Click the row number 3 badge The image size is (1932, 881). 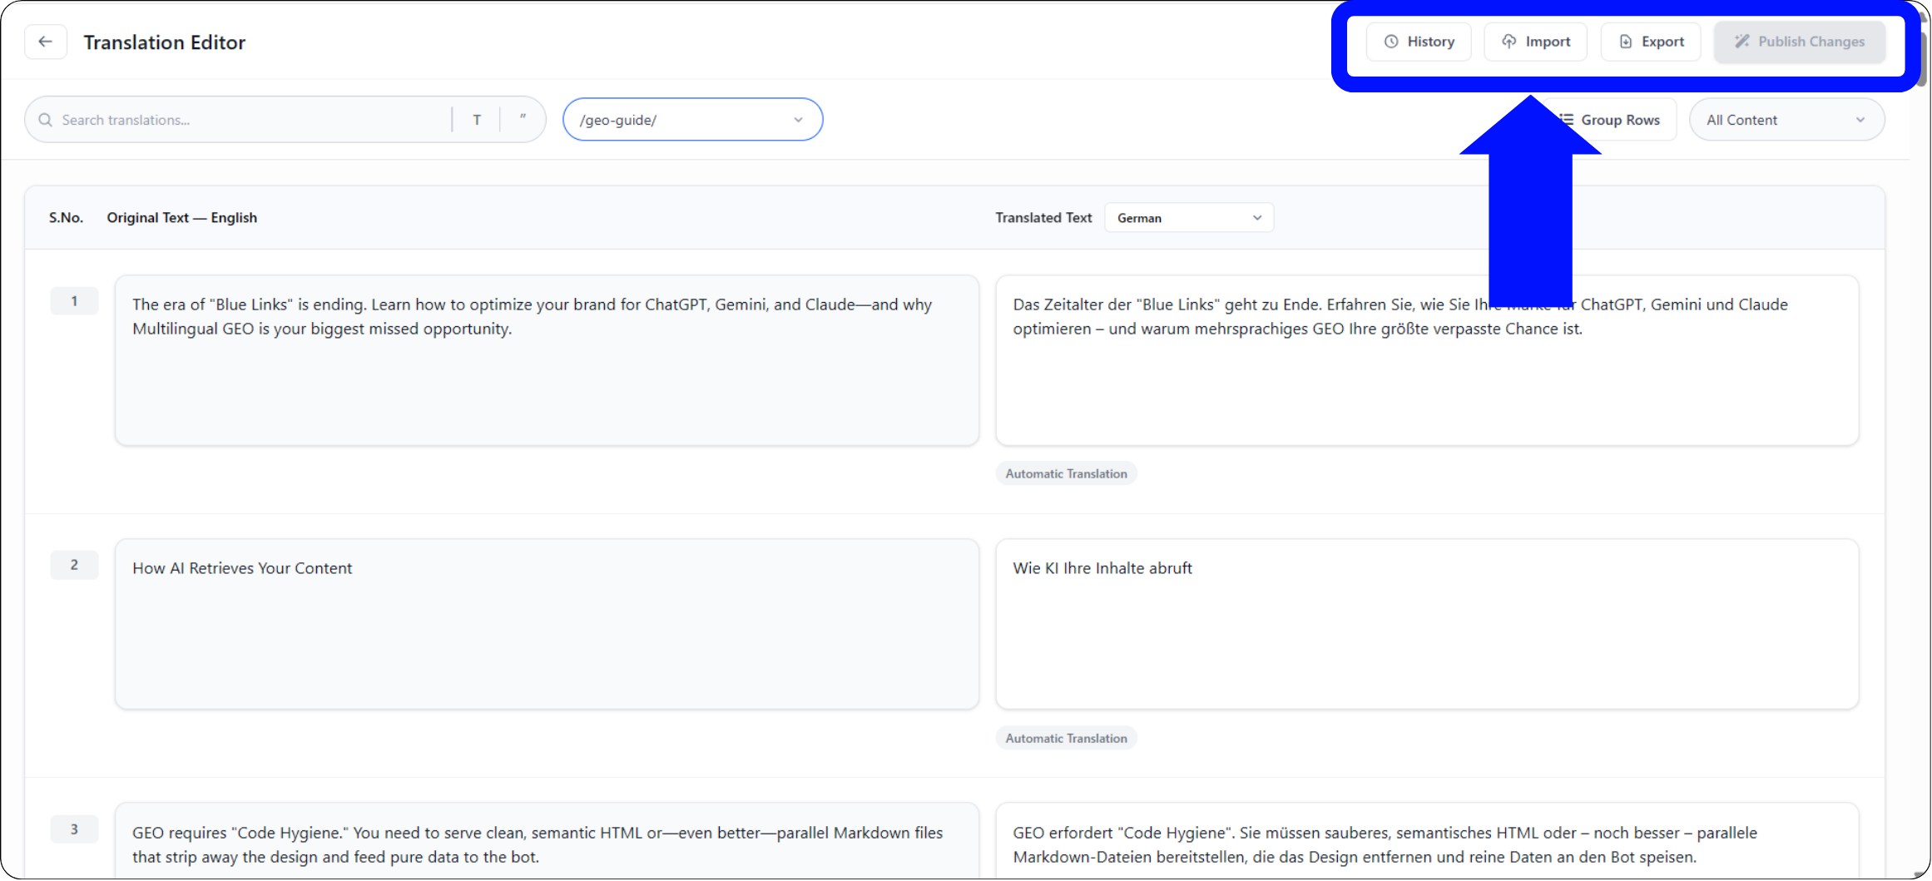(74, 829)
